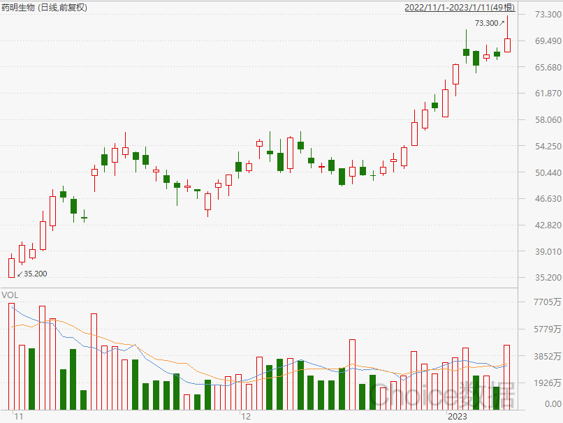Click the 12 month marker on time axis
The image size is (563, 423).
tap(246, 417)
